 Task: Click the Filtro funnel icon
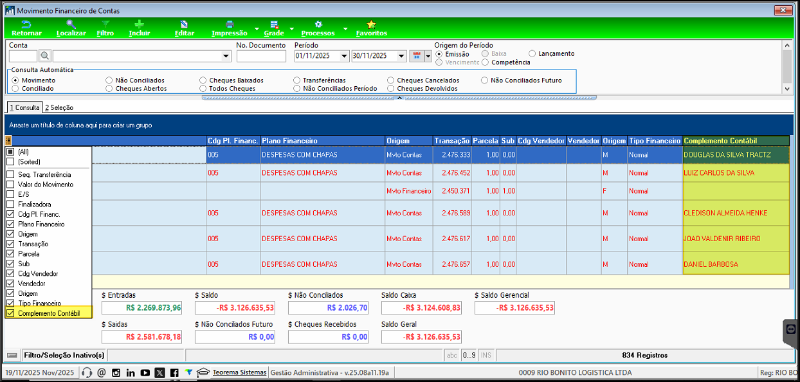click(x=105, y=24)
